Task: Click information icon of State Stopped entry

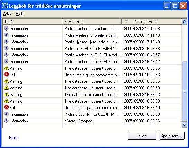Action: click(6, 121)
